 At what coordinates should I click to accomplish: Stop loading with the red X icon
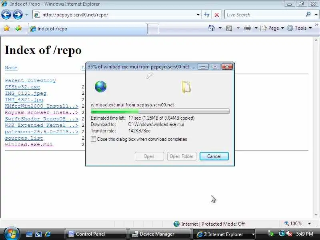217,15
